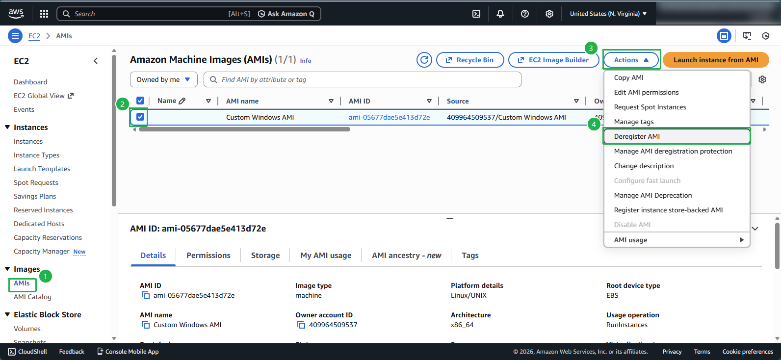The height and width of the screenshot is (360, 781).
Task: Open table preferences gear icon
Action: tap(762, 79)
